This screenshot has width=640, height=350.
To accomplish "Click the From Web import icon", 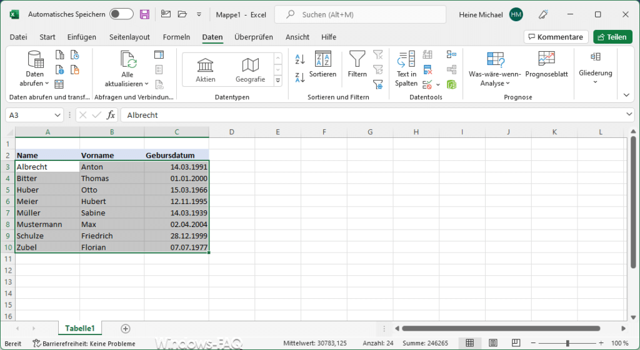I will point(59,70).
